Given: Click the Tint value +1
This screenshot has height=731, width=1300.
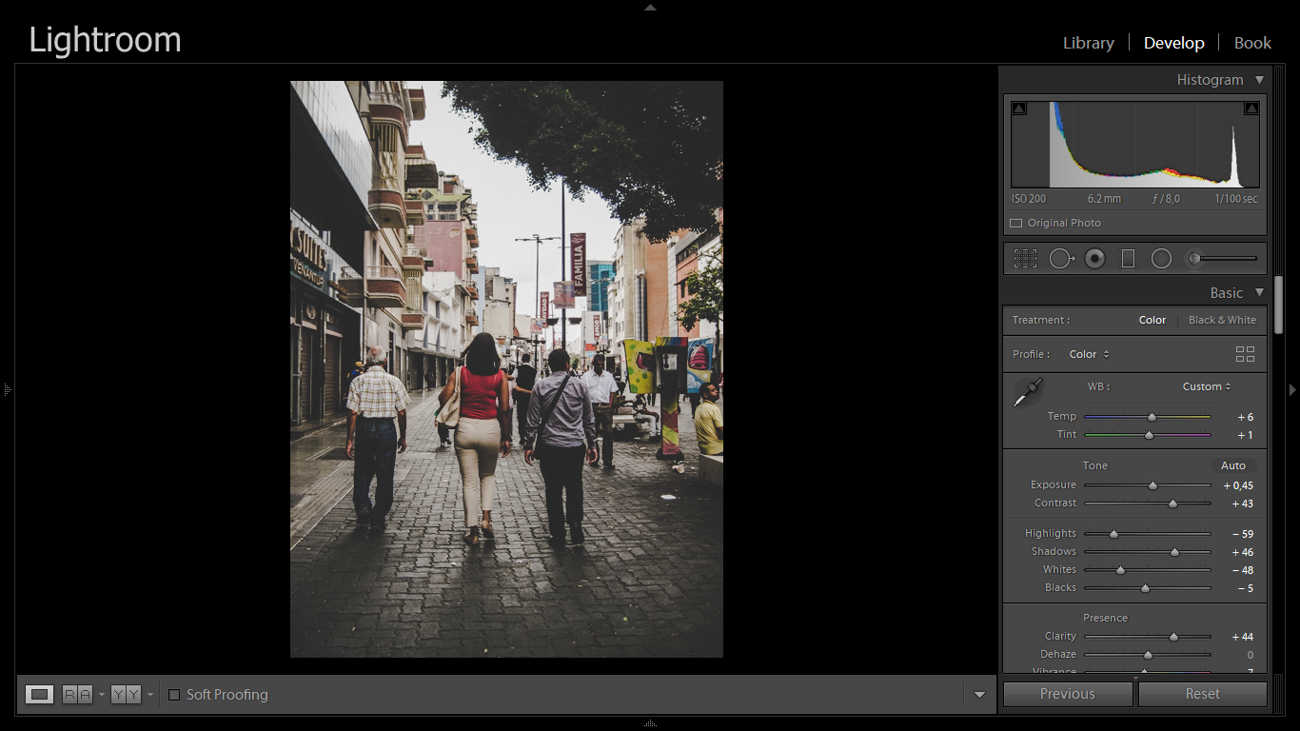Looking at the screenshot, I should [1245, 436].
